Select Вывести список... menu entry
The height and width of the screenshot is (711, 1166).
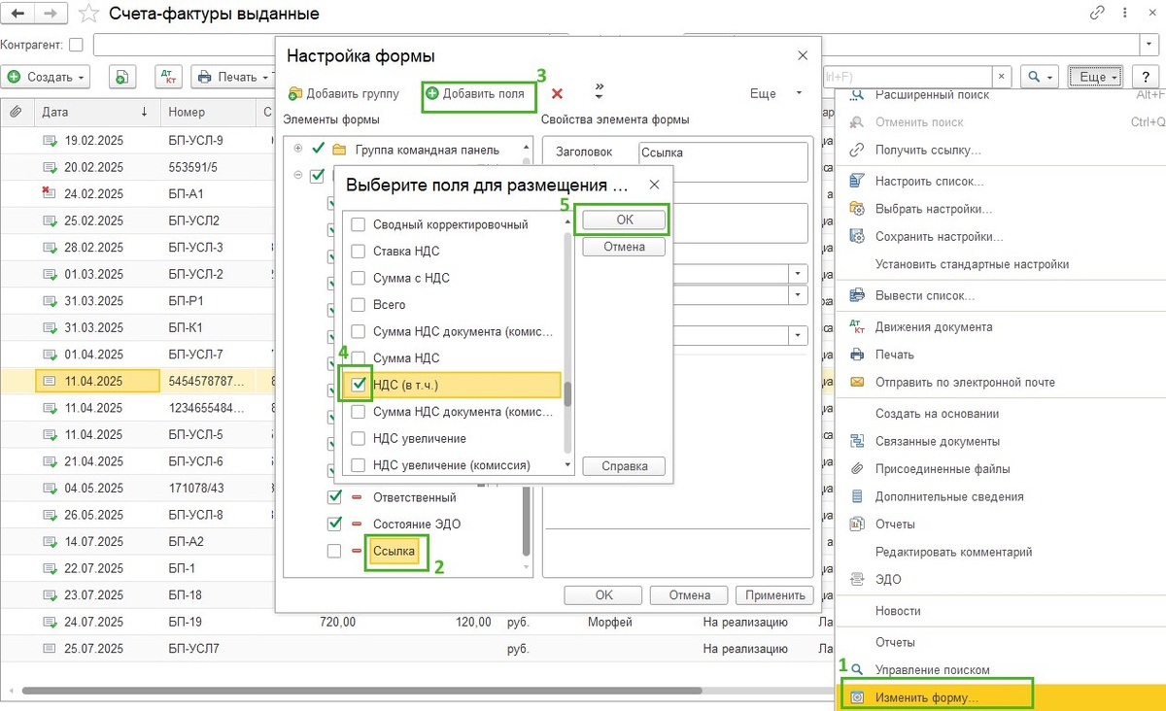click(x=925, y=295)
